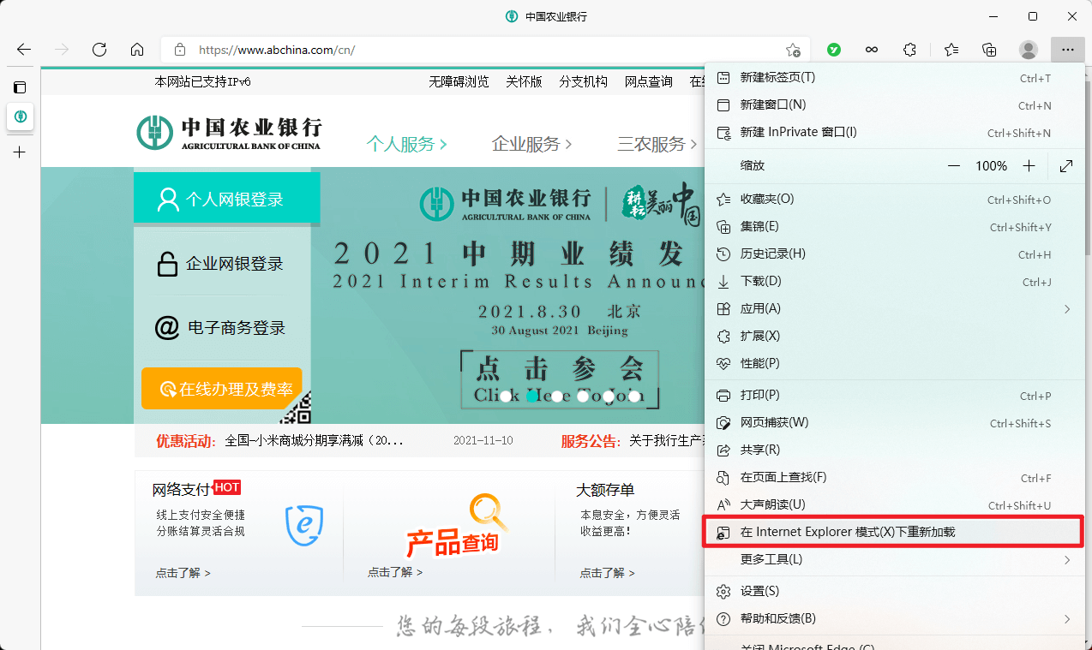
Task: Open the 个人服务 navigation chevron
Action: point(441,144)
